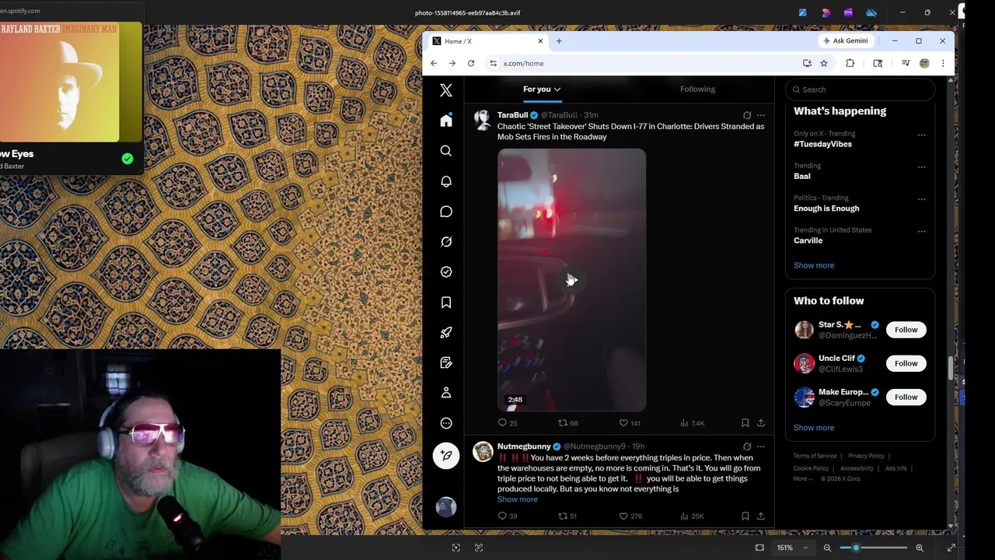The image size is (995, 560).
Task: Open the Carville trending topic
Action: (x=808, y=240)
